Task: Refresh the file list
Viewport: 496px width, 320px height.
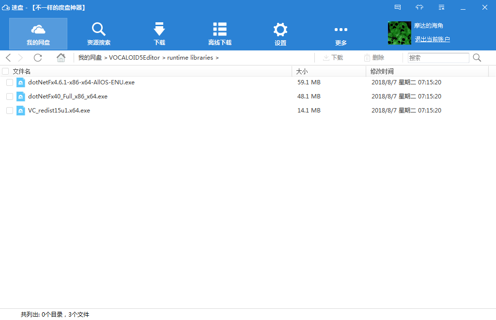Action: tap(38, 58)
